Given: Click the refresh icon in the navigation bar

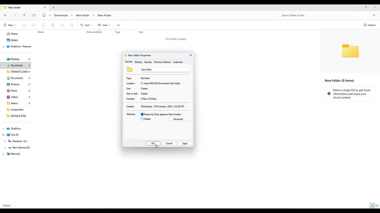Looking at the screenshot, I should click(x=34, y=15).
